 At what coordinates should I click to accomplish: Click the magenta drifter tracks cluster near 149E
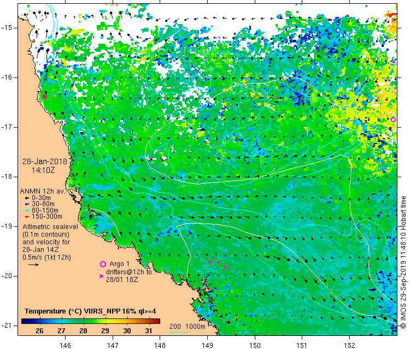pyautogui.click(x=218, y=263)
